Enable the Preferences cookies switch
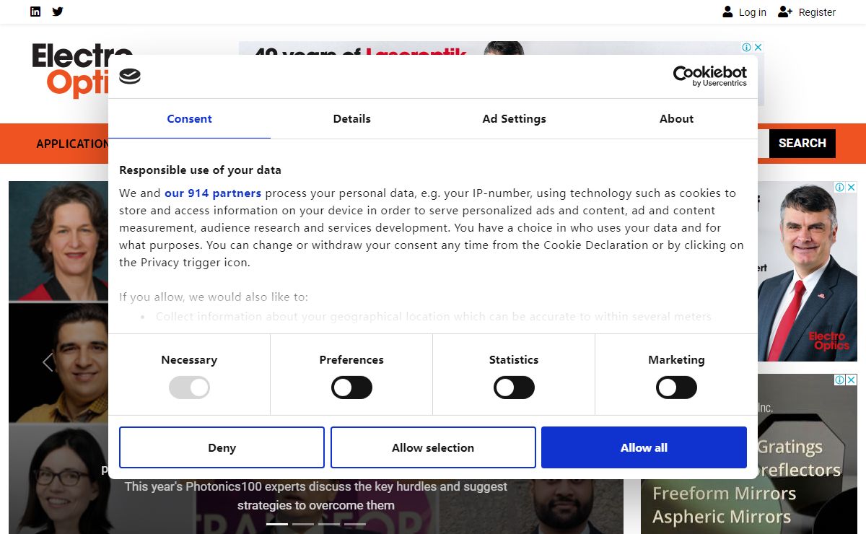The image size is (866, 534). coord(351,388)
